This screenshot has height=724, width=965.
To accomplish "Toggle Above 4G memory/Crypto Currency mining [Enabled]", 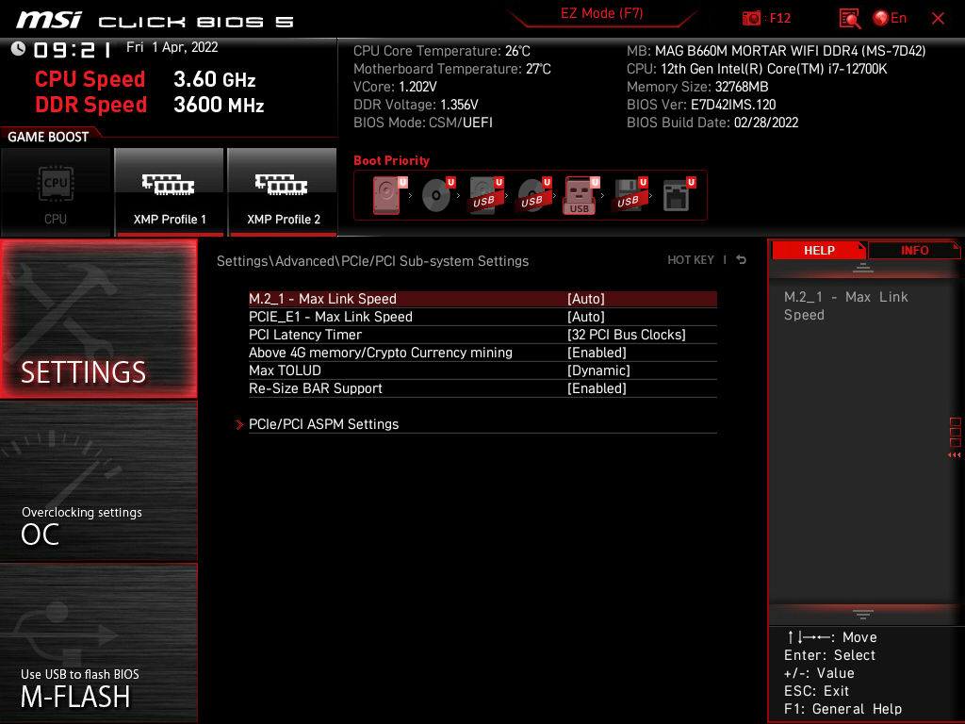I will click(x=597, y=353).
